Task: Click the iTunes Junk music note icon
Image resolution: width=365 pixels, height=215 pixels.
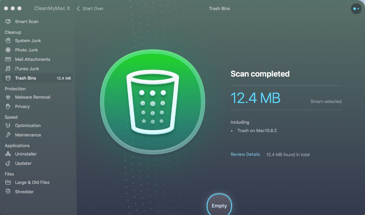Action: pyautogui.click(x=8, y=69)
